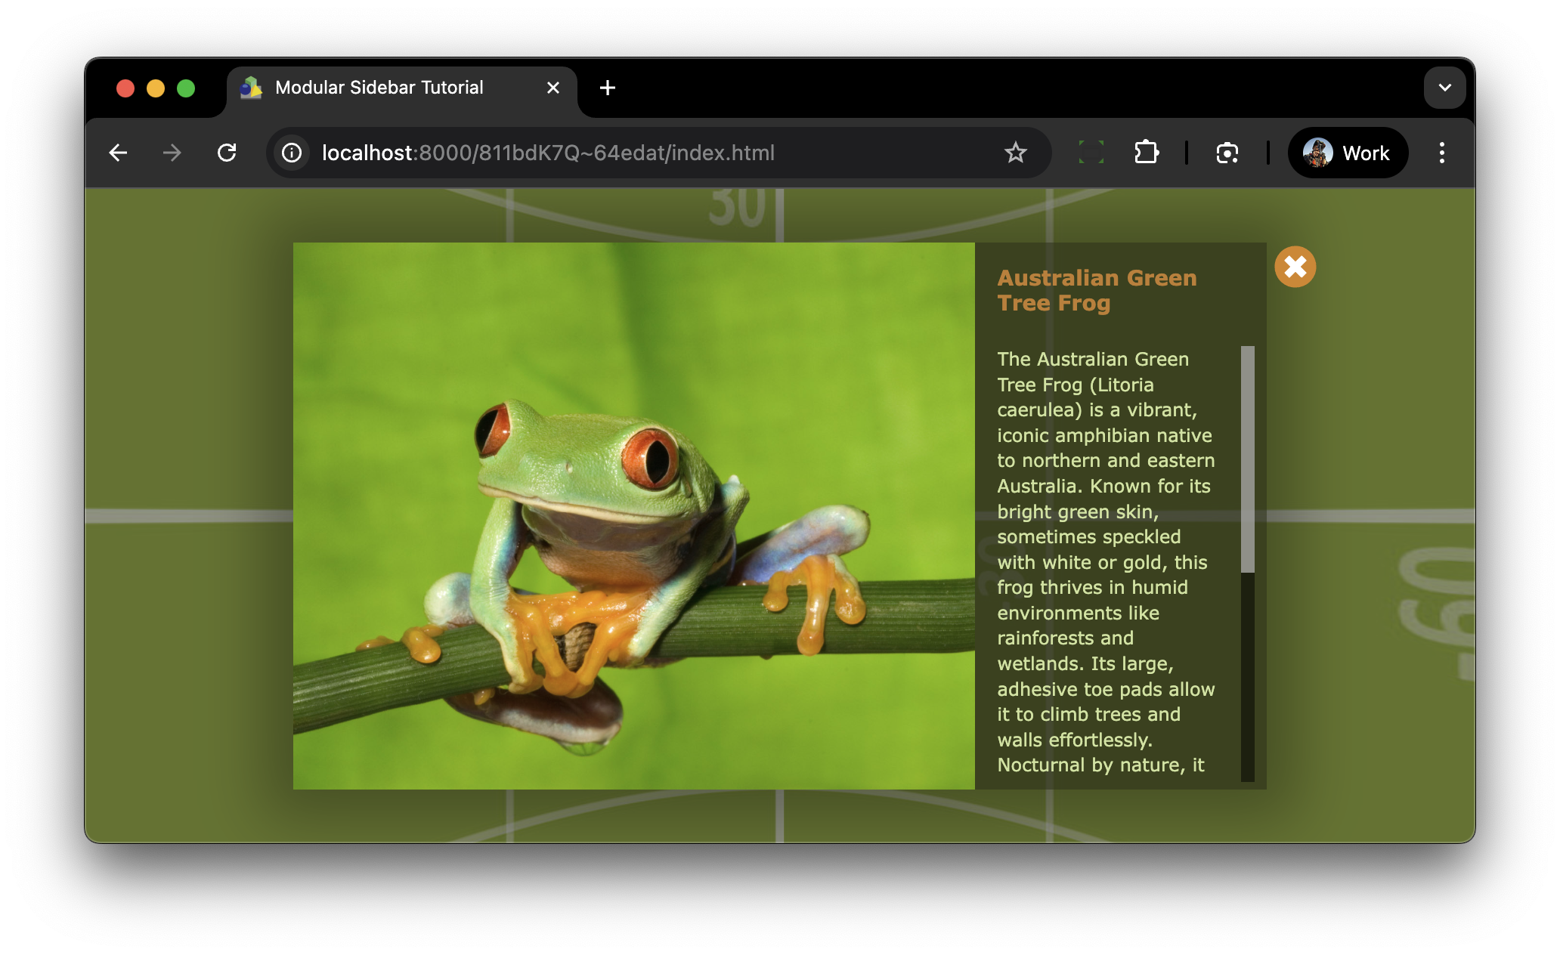Open a new tab with plus button

[607, 88]
